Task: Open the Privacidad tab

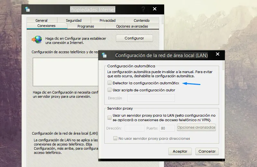Action: click(108, 20)
